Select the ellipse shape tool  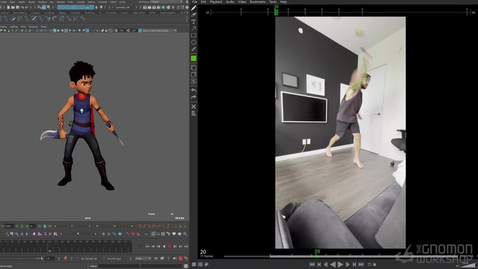click(194, 42)
